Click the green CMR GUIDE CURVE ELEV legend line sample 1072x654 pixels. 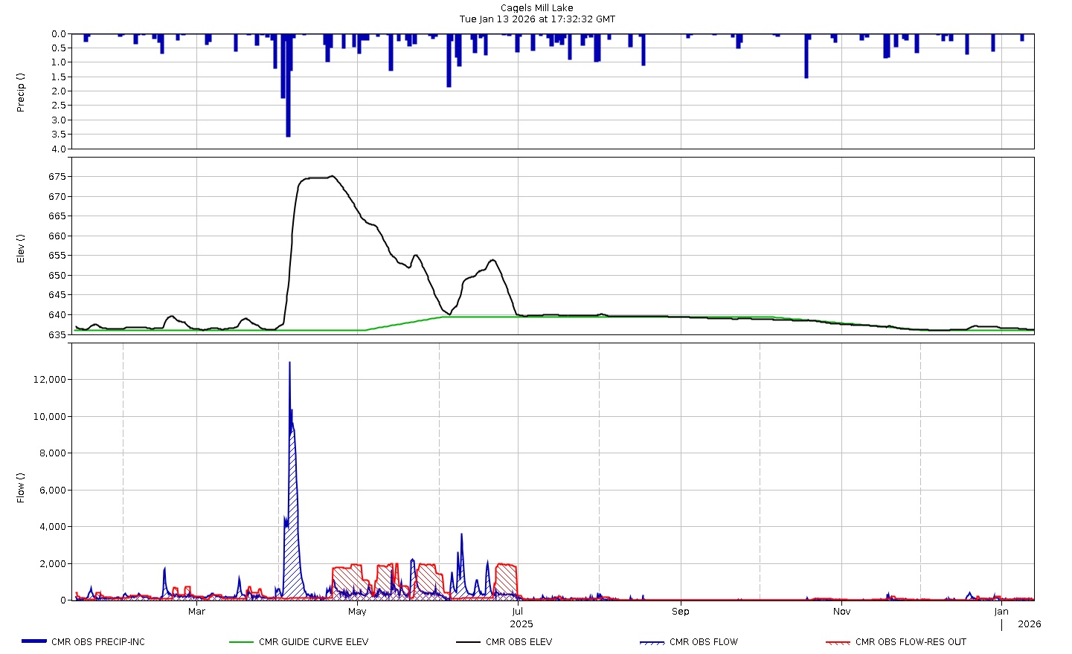pyautogui.click(x=241, y=641)
